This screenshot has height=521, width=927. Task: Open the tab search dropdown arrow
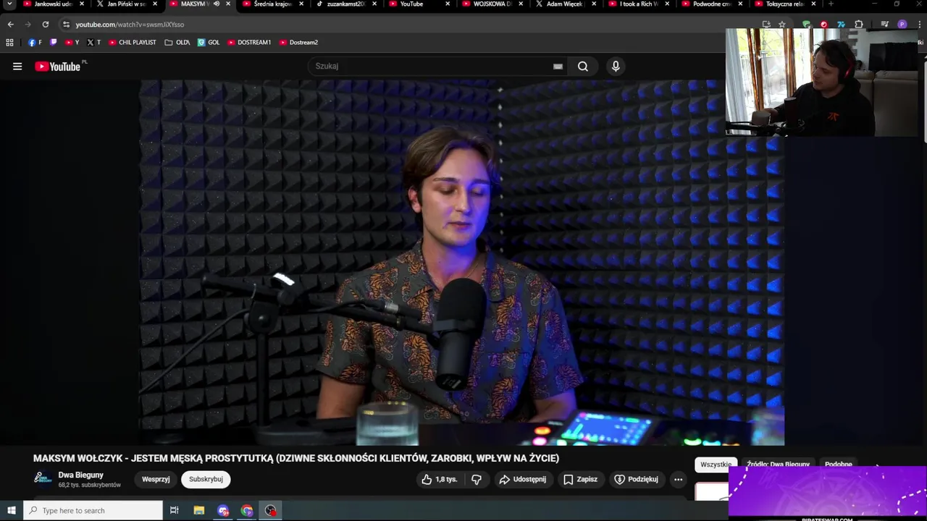(9, 4)
